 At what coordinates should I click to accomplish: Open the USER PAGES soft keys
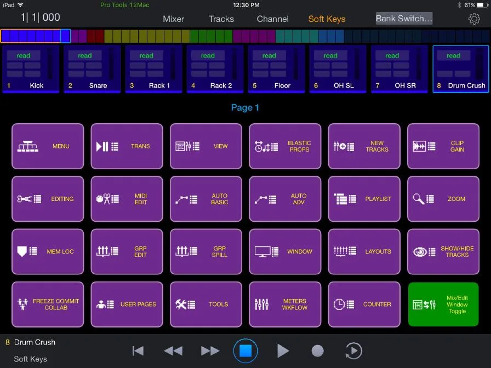click(127, 304)
